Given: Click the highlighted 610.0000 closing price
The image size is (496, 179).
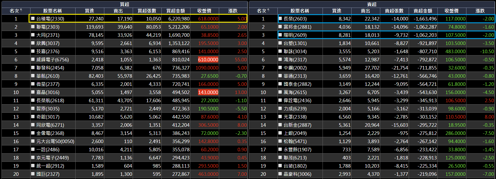Looking at the screenshot, I should (x=208, y=60).
